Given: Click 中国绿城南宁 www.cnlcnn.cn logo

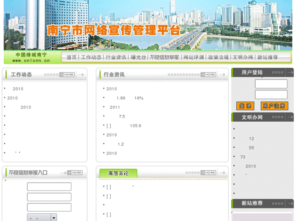Looking at the screenshot, I should pos(31,57).
